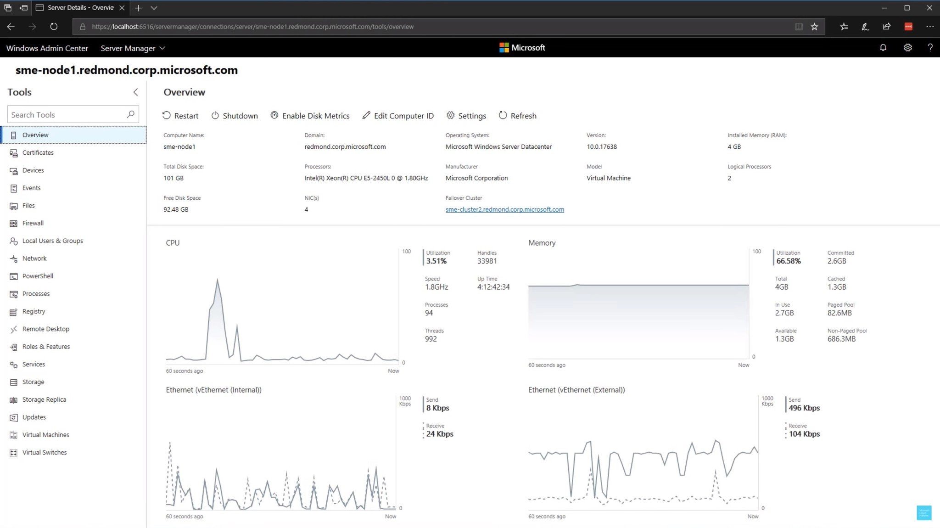This screenshot has height=528, width=940.
Task: Open overview Settings gear in toolbar
Action: click(x=451, y=115)
